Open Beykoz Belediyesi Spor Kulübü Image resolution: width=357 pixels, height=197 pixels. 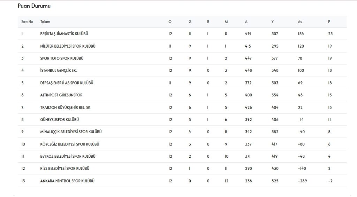coord(68,156)
